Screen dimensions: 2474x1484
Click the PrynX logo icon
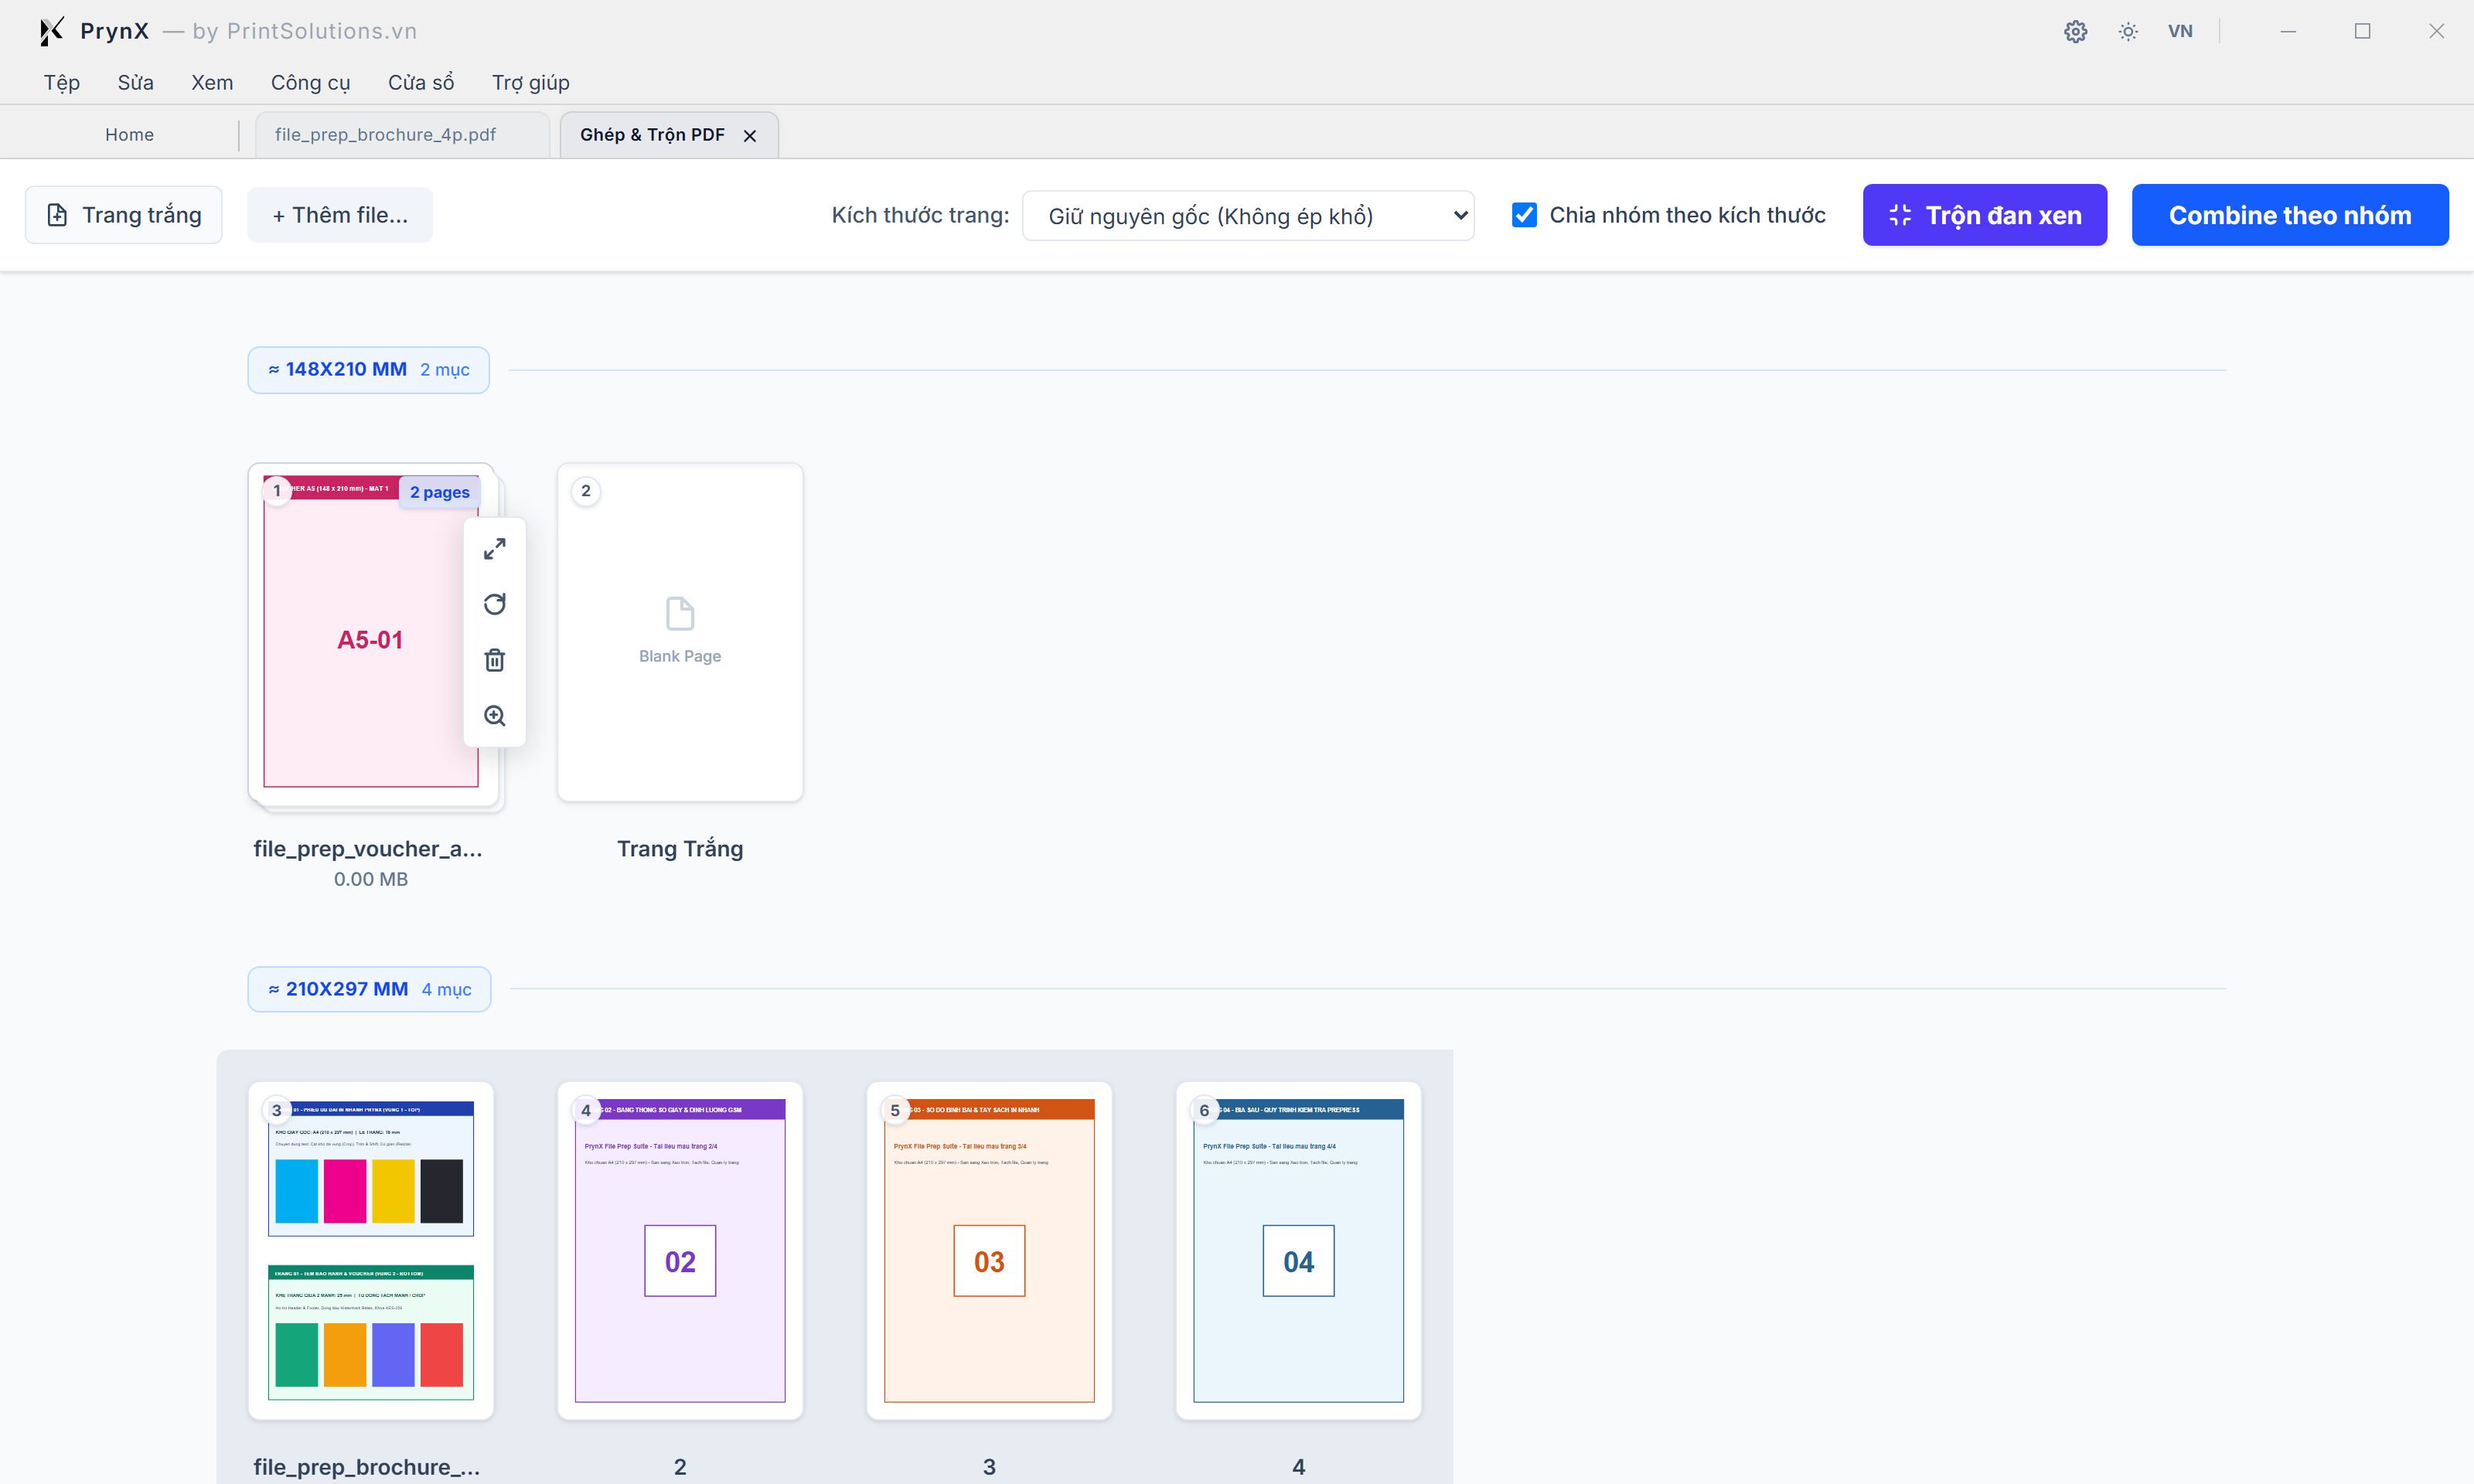coord(51,31)
